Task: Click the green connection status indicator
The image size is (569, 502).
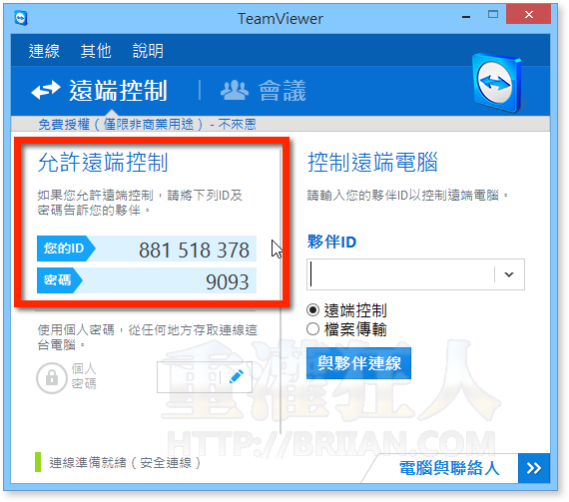Action: tap(38, 462)
